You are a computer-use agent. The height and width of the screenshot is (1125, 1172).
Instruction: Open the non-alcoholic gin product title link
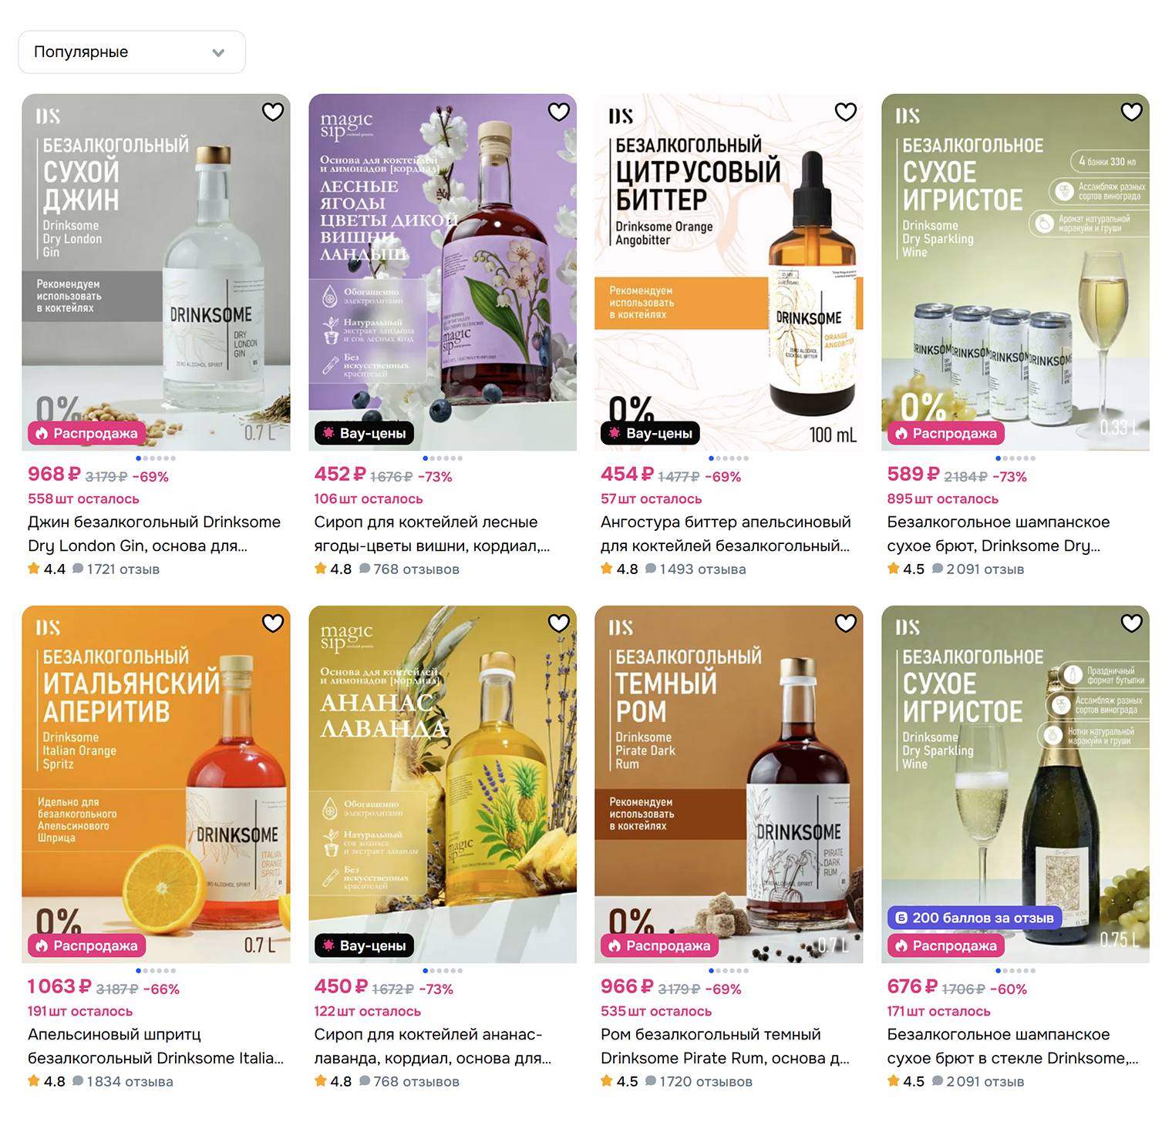pyautogui.click(x=154, y=534)
